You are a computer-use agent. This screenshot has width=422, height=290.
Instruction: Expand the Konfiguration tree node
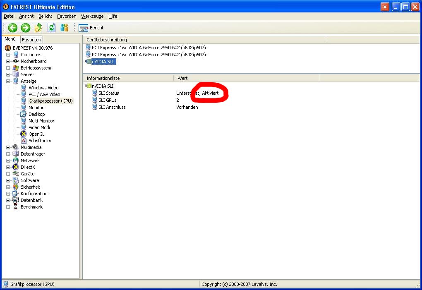[8, 194]
